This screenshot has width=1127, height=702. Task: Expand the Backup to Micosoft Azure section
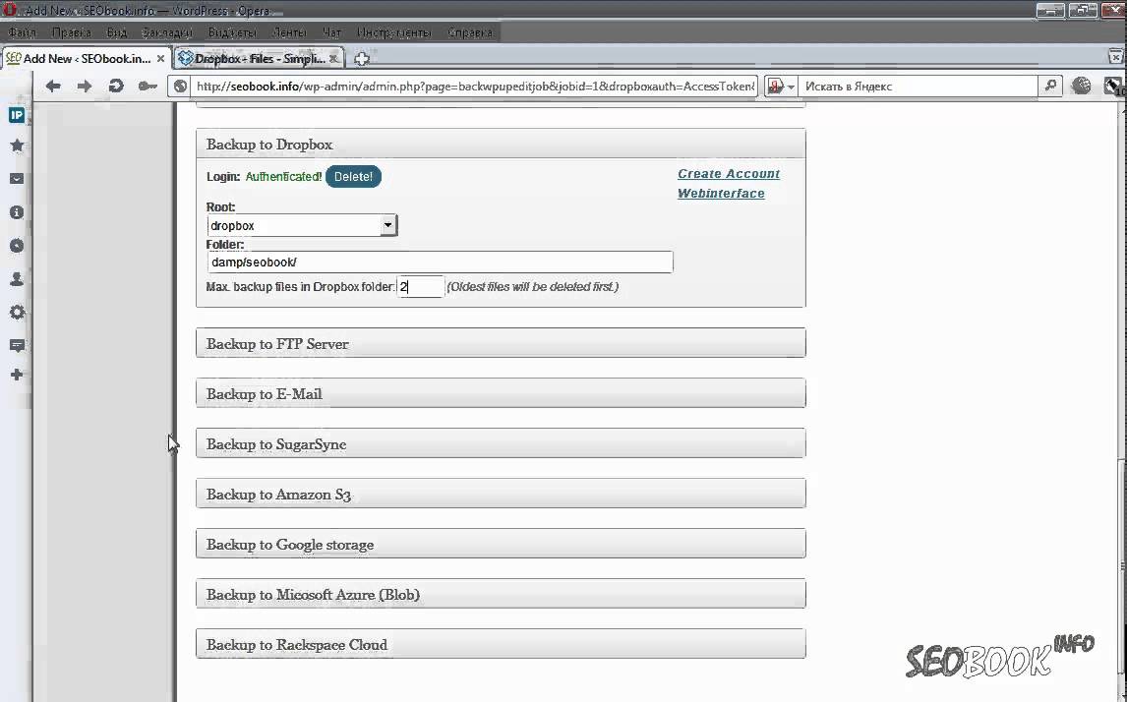point(501,594)
